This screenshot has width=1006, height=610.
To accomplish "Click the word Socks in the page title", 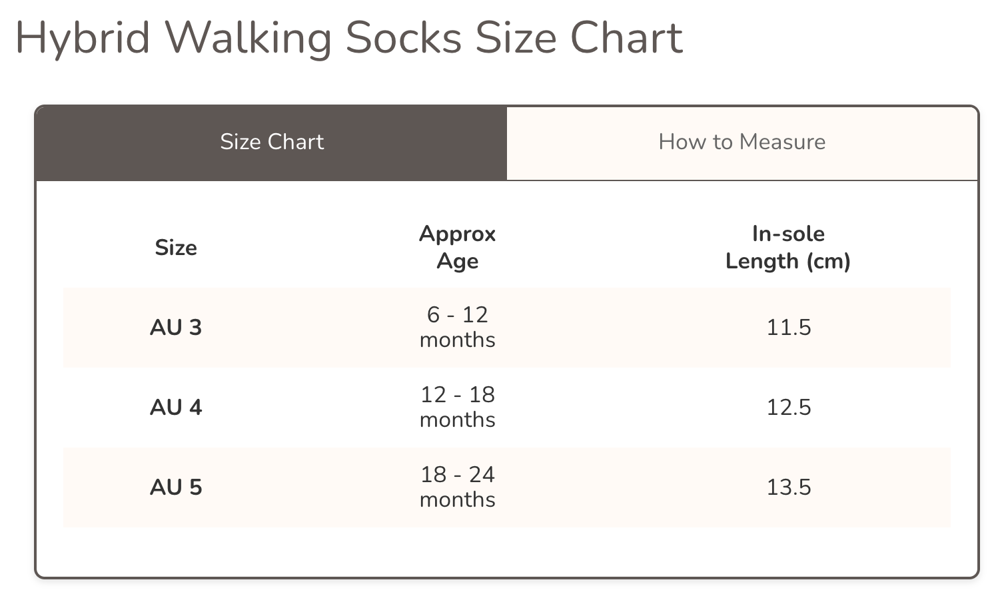I will [x=403, y=38].
